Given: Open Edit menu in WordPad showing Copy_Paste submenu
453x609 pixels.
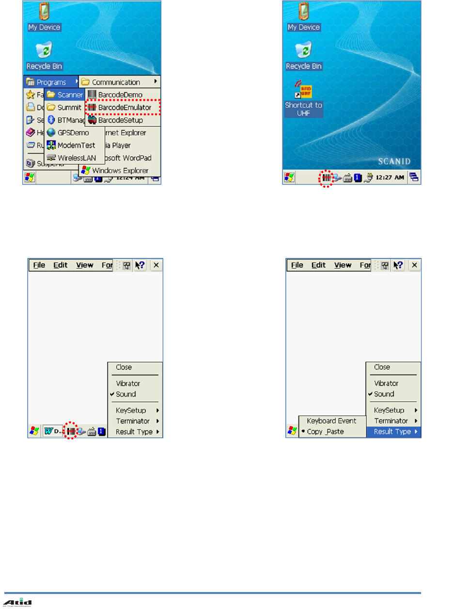Looking at the screenshot, I should 319,265.
